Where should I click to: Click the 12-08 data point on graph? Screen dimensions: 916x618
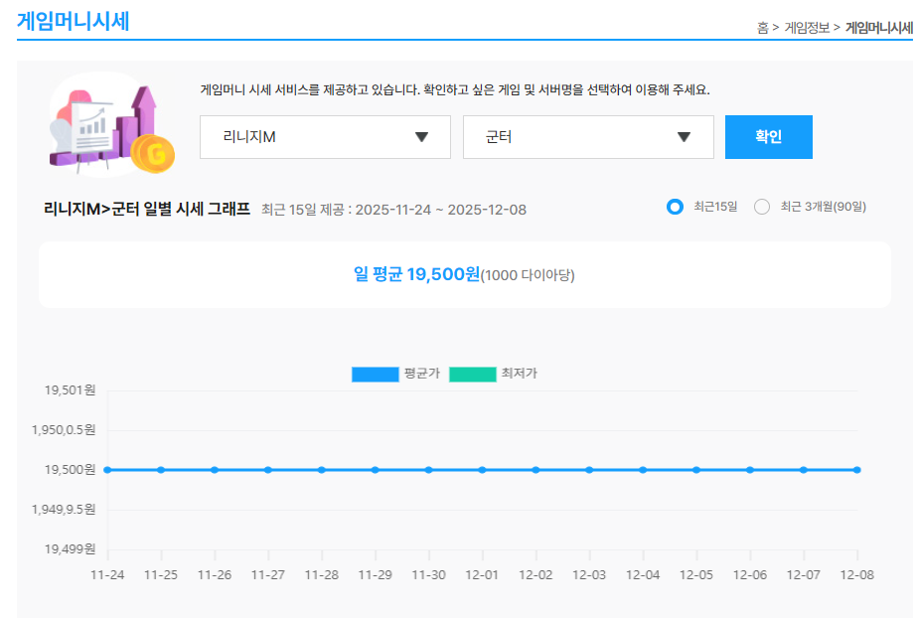tap(857, 470)
